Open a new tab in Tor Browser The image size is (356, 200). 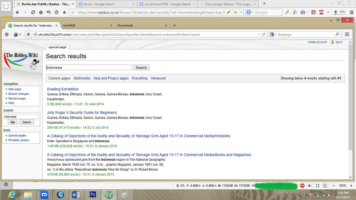(x=175, y=26)
